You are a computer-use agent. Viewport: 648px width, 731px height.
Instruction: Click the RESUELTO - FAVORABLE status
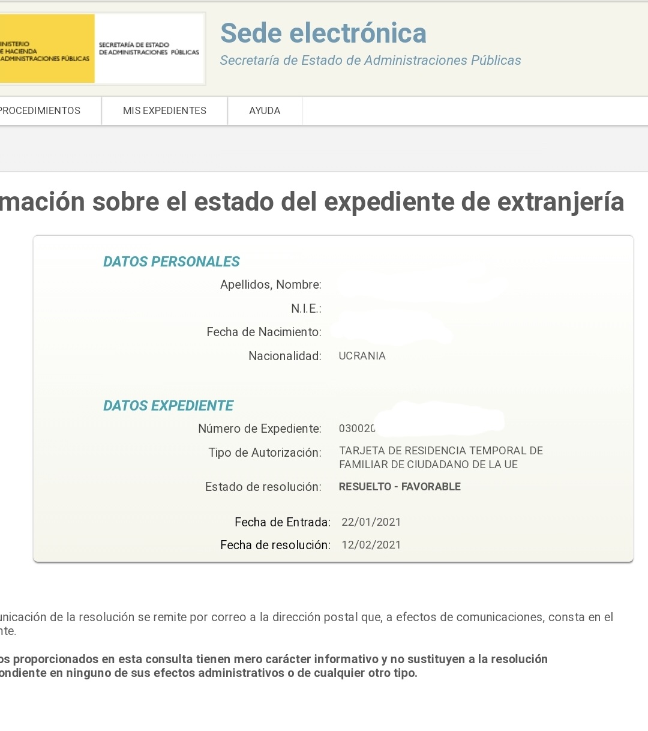(x=400, y=487)
